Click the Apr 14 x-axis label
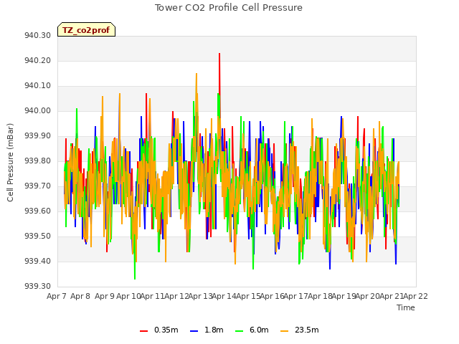 [224, 296]
